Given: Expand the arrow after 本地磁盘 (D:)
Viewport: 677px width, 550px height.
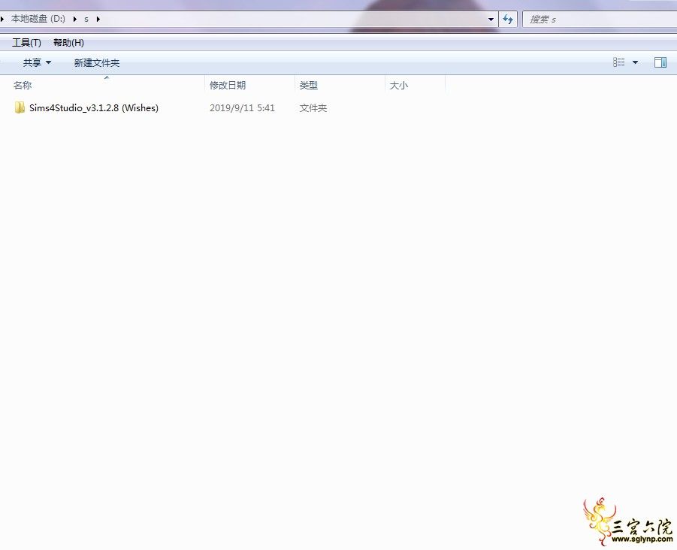Looking at the screenshot, I should click(75, 19).
